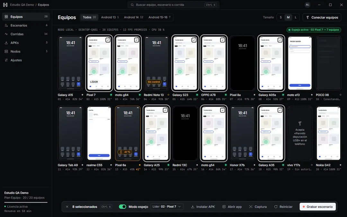Image resolution: width=347 pixels, height=217 pixels.
Task: Open the Galaxy A15 device screen
Action: [x=70, y=63]
